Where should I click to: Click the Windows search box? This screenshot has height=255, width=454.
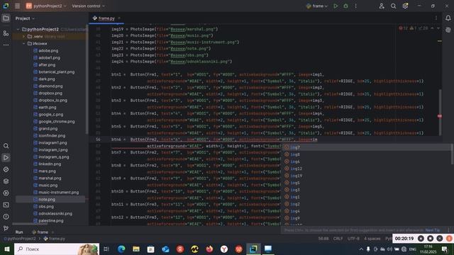57,249
